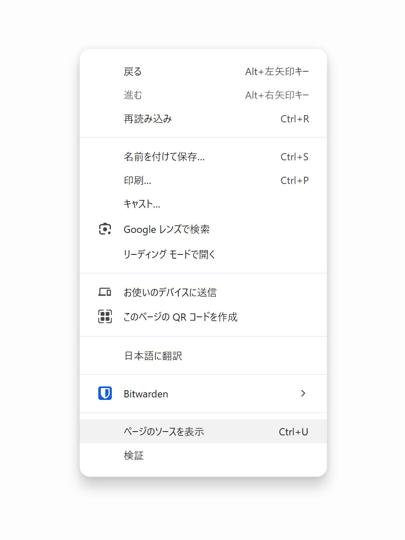Open リーディング モードで開く
The height and width of the screenshot is (540, 405).
(x=203, y=254)
